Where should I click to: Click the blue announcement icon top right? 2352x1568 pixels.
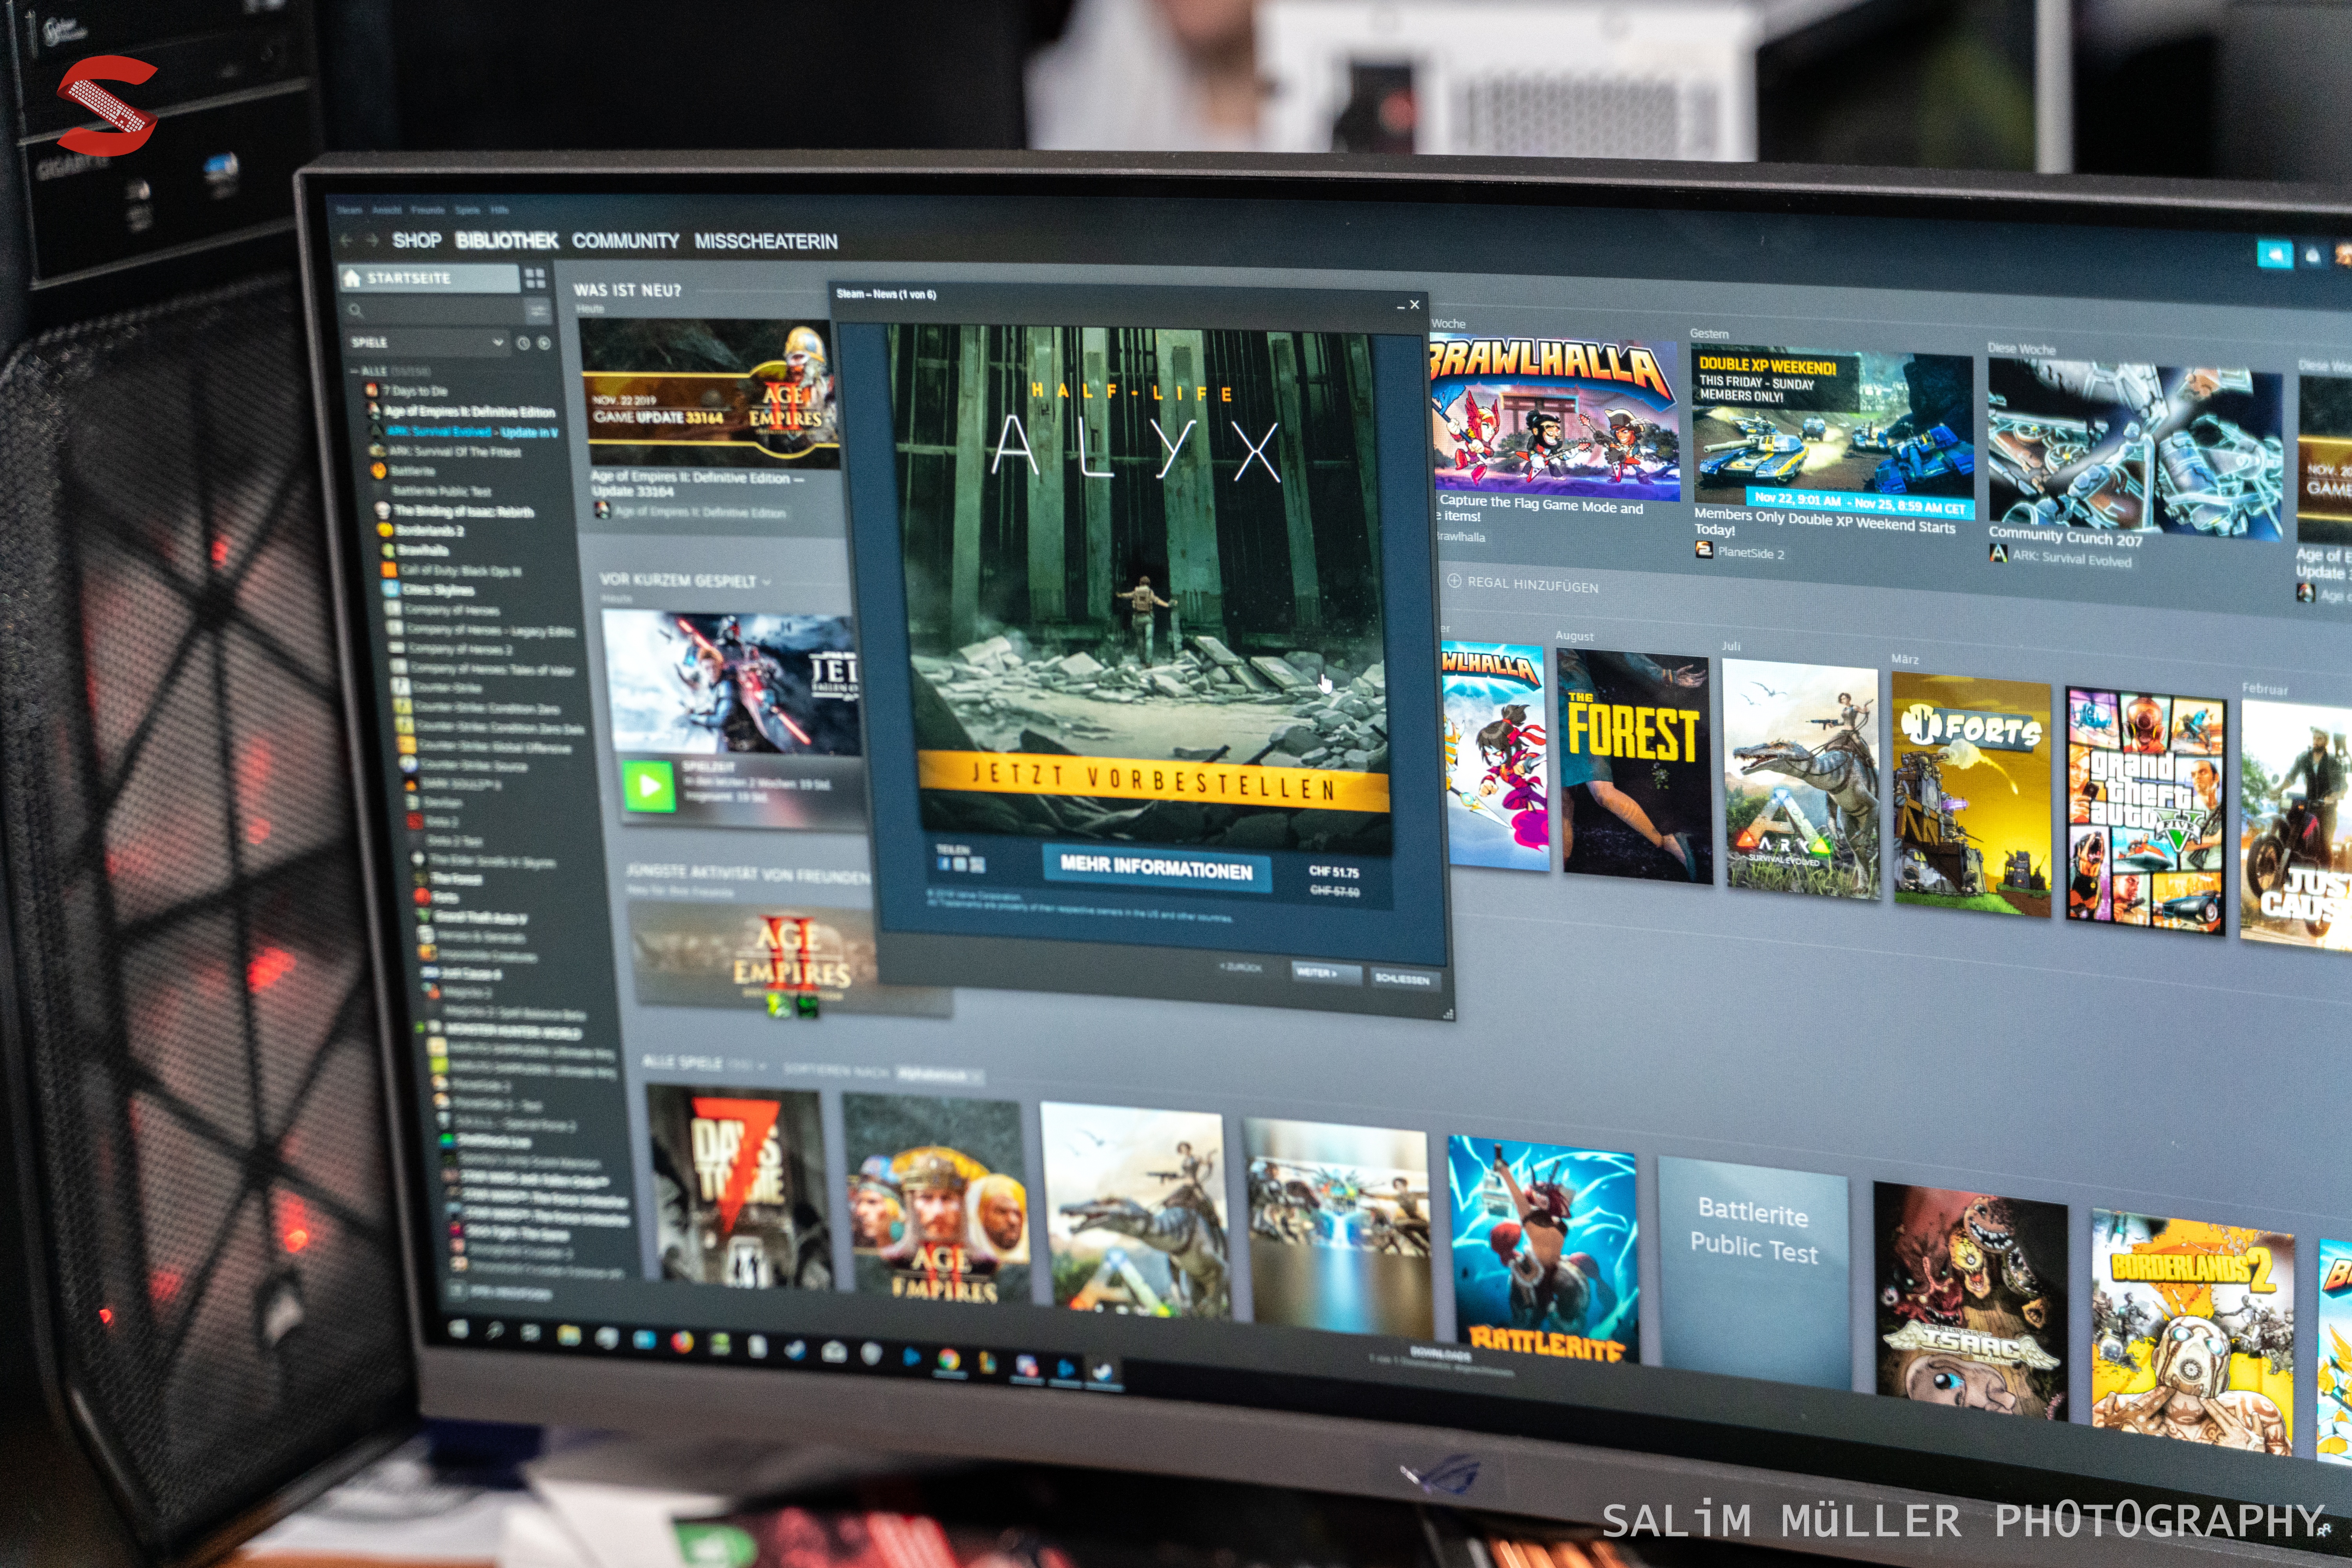[x=2274, y=255]
